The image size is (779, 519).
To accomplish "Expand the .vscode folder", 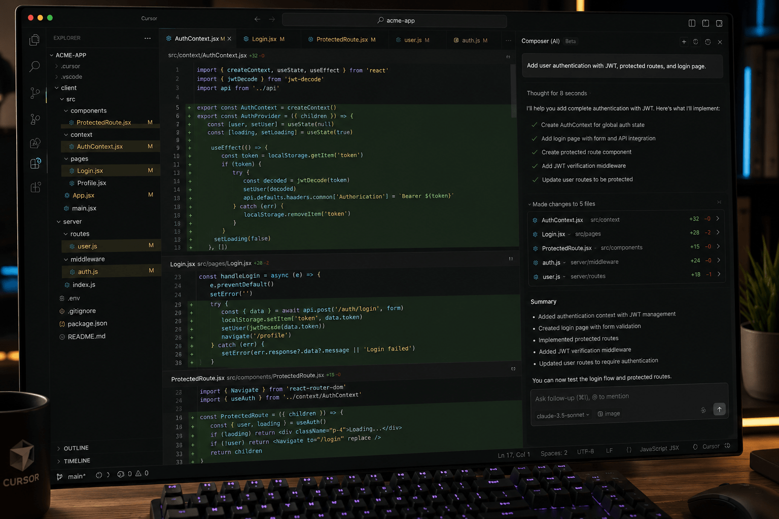I will click(x=68, y=77).
